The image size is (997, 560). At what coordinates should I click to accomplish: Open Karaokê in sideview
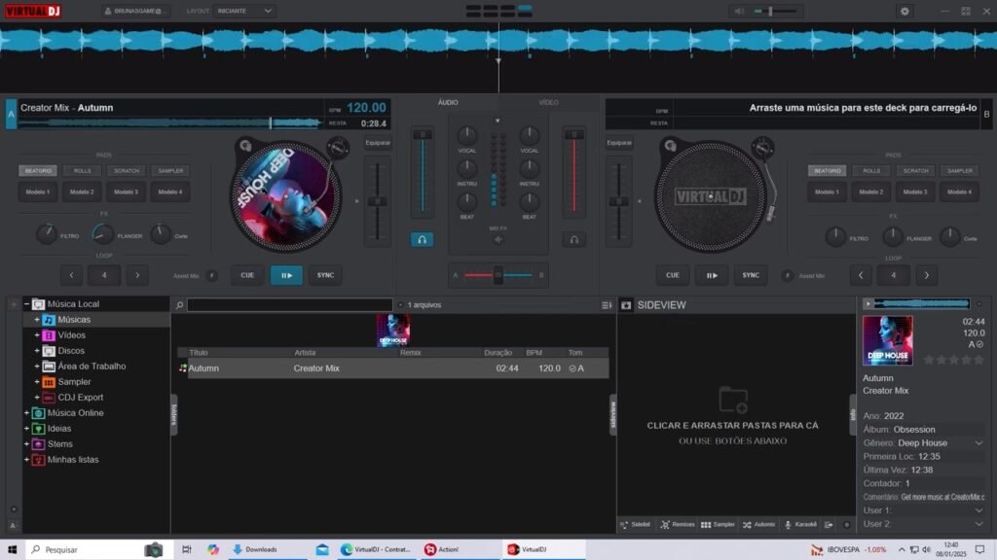800,525
